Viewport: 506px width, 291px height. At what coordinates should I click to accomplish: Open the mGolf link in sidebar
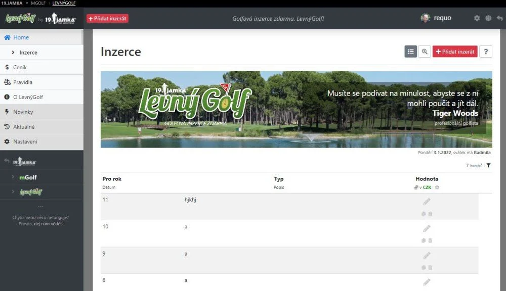(x=28, y=177)
